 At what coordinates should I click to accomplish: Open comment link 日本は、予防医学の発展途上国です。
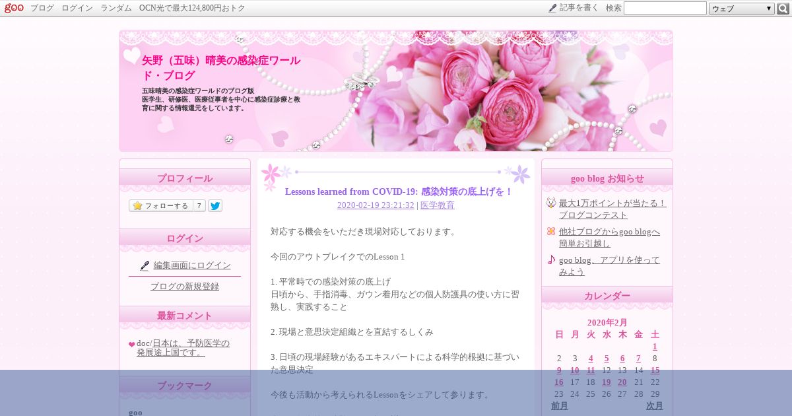pos(183,348)
